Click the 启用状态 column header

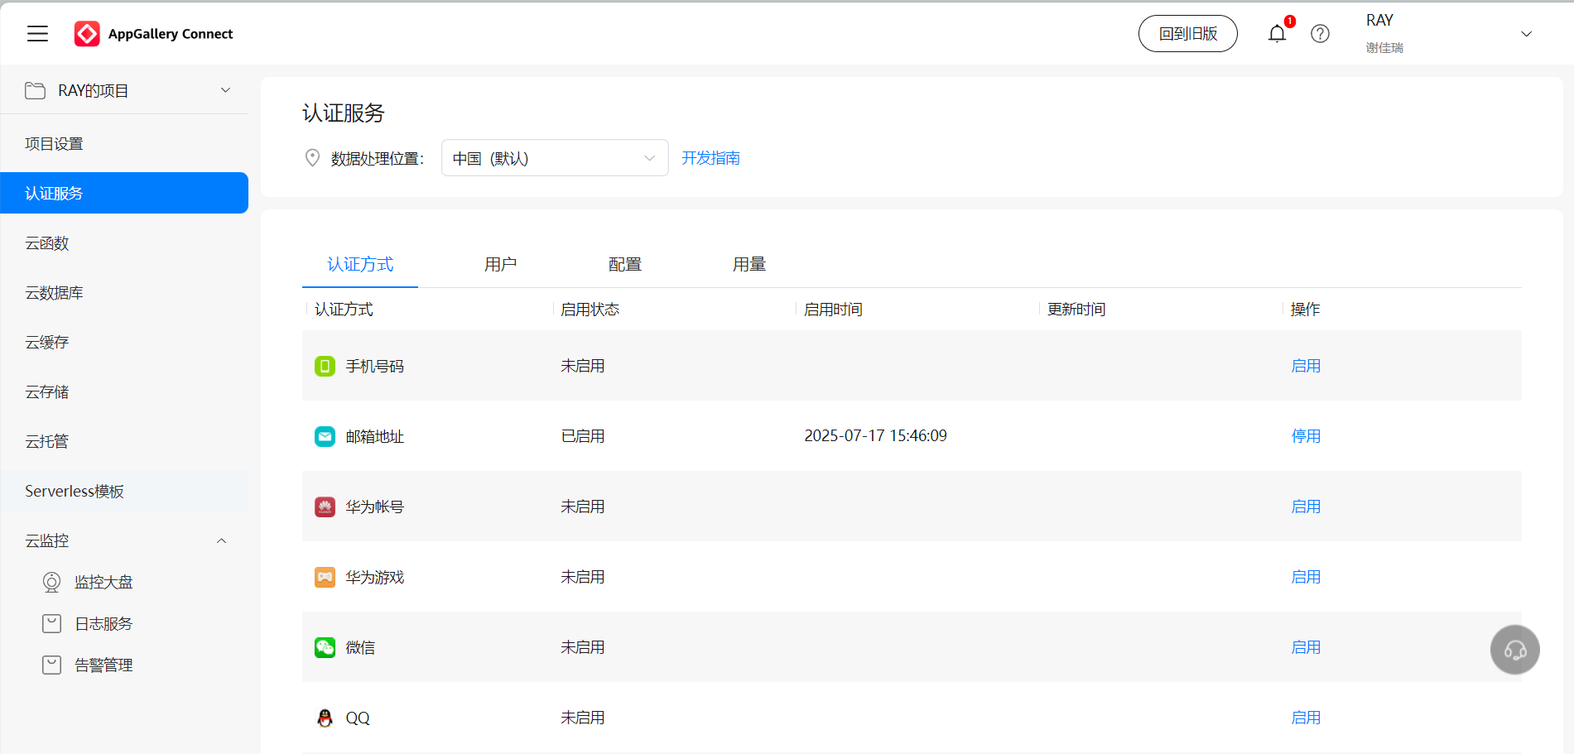590,310
